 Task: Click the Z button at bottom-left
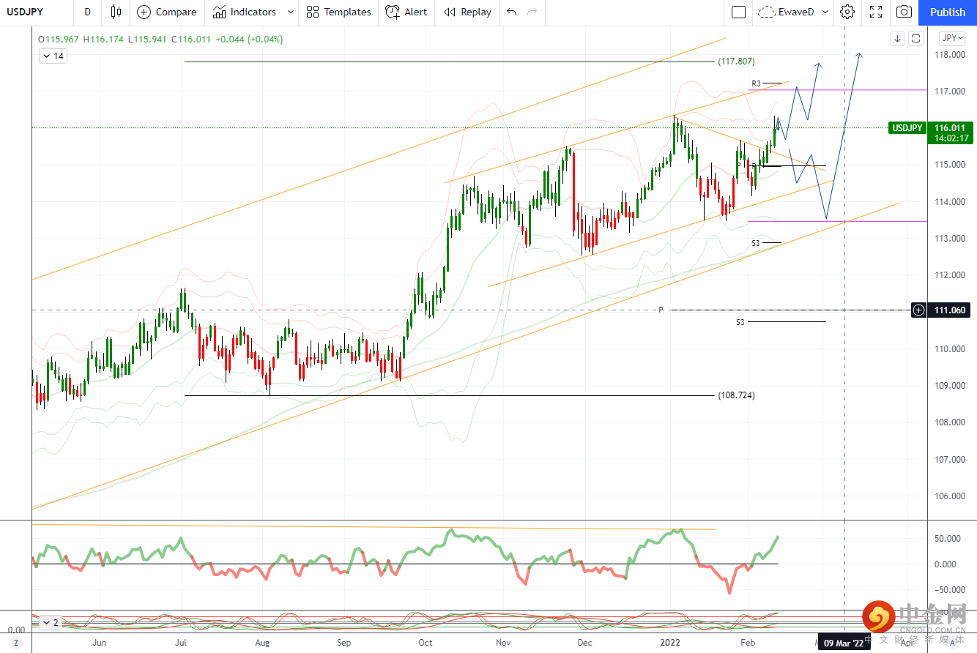point(15,643)
